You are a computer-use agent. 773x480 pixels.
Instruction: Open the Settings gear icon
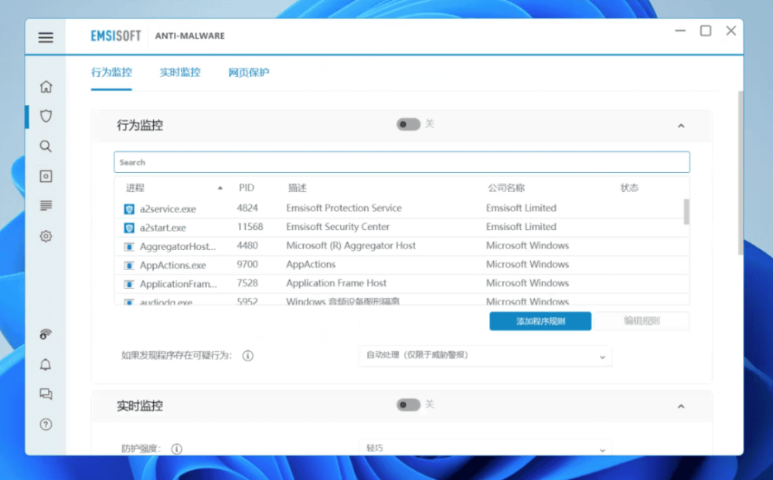coord(46,236)
